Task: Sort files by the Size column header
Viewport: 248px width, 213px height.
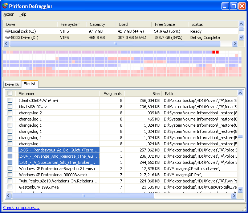Action: point(155,94)
